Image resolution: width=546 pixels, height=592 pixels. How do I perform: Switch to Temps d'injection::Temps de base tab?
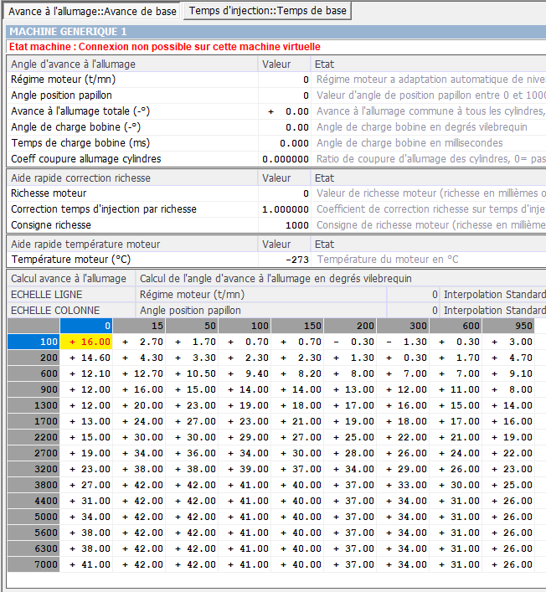pos(266,11)
